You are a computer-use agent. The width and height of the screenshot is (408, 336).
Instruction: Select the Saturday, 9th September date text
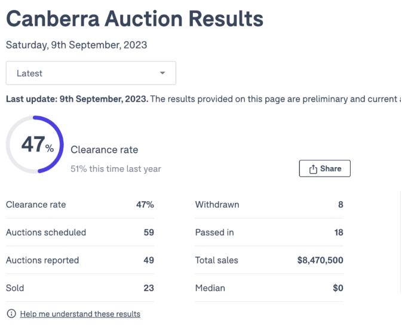[x=76, y=45]
